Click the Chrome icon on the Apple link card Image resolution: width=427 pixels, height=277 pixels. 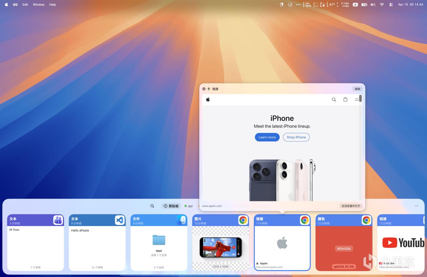[305, 220]
